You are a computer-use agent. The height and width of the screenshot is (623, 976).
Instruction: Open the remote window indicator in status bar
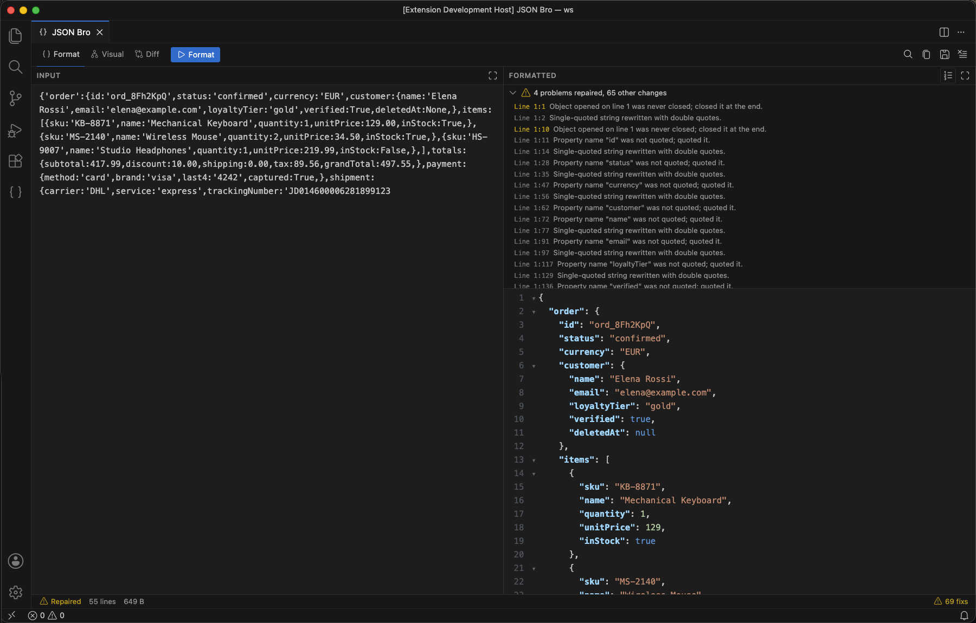tap(11, 615)
